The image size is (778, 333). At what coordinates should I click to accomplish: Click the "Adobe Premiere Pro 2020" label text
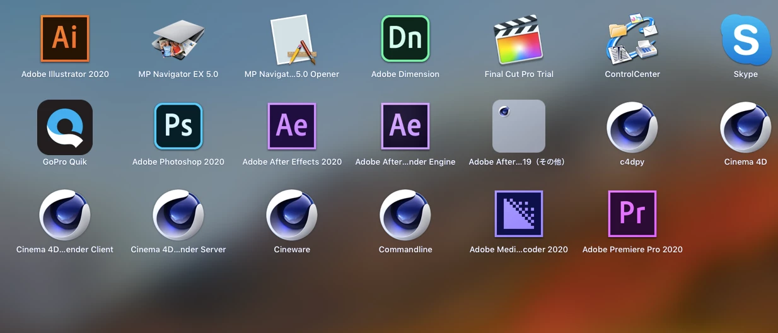632,250
